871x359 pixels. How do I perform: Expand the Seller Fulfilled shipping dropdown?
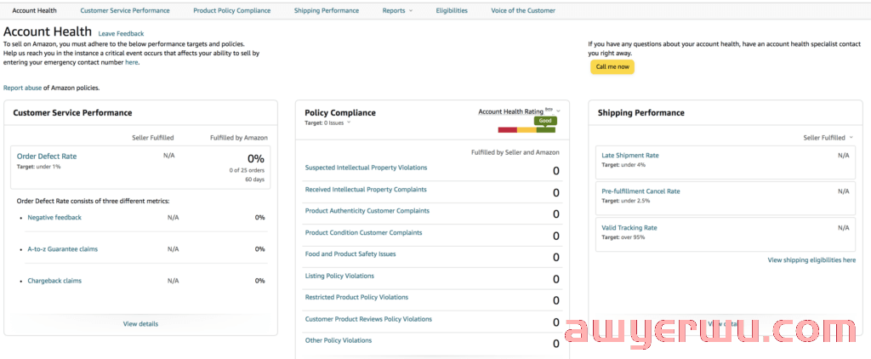pyautogui.click(x=828, y=138)
